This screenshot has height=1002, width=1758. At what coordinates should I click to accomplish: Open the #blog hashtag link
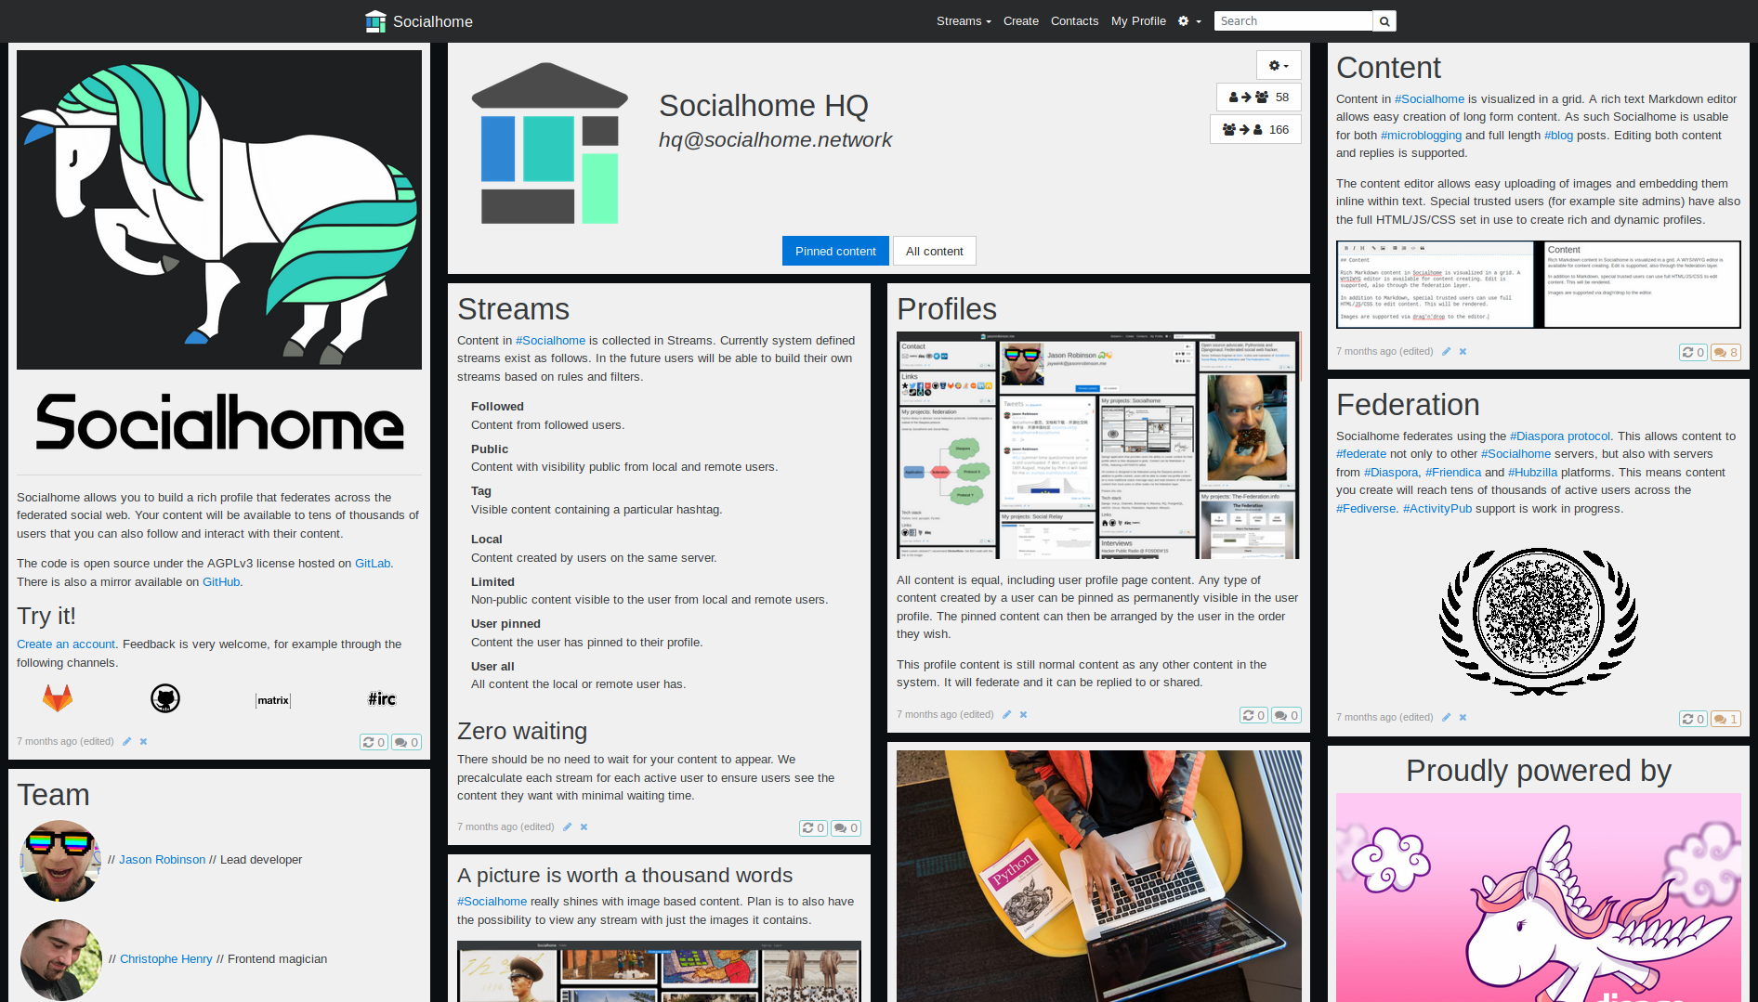point(1558,136)
